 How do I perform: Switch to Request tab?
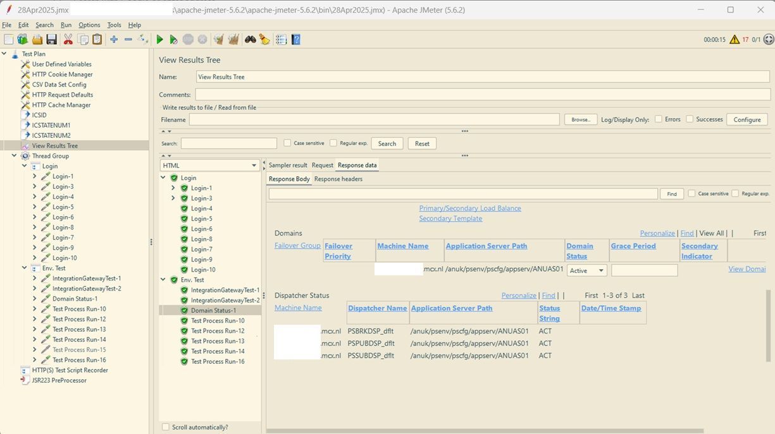(323, 165)
